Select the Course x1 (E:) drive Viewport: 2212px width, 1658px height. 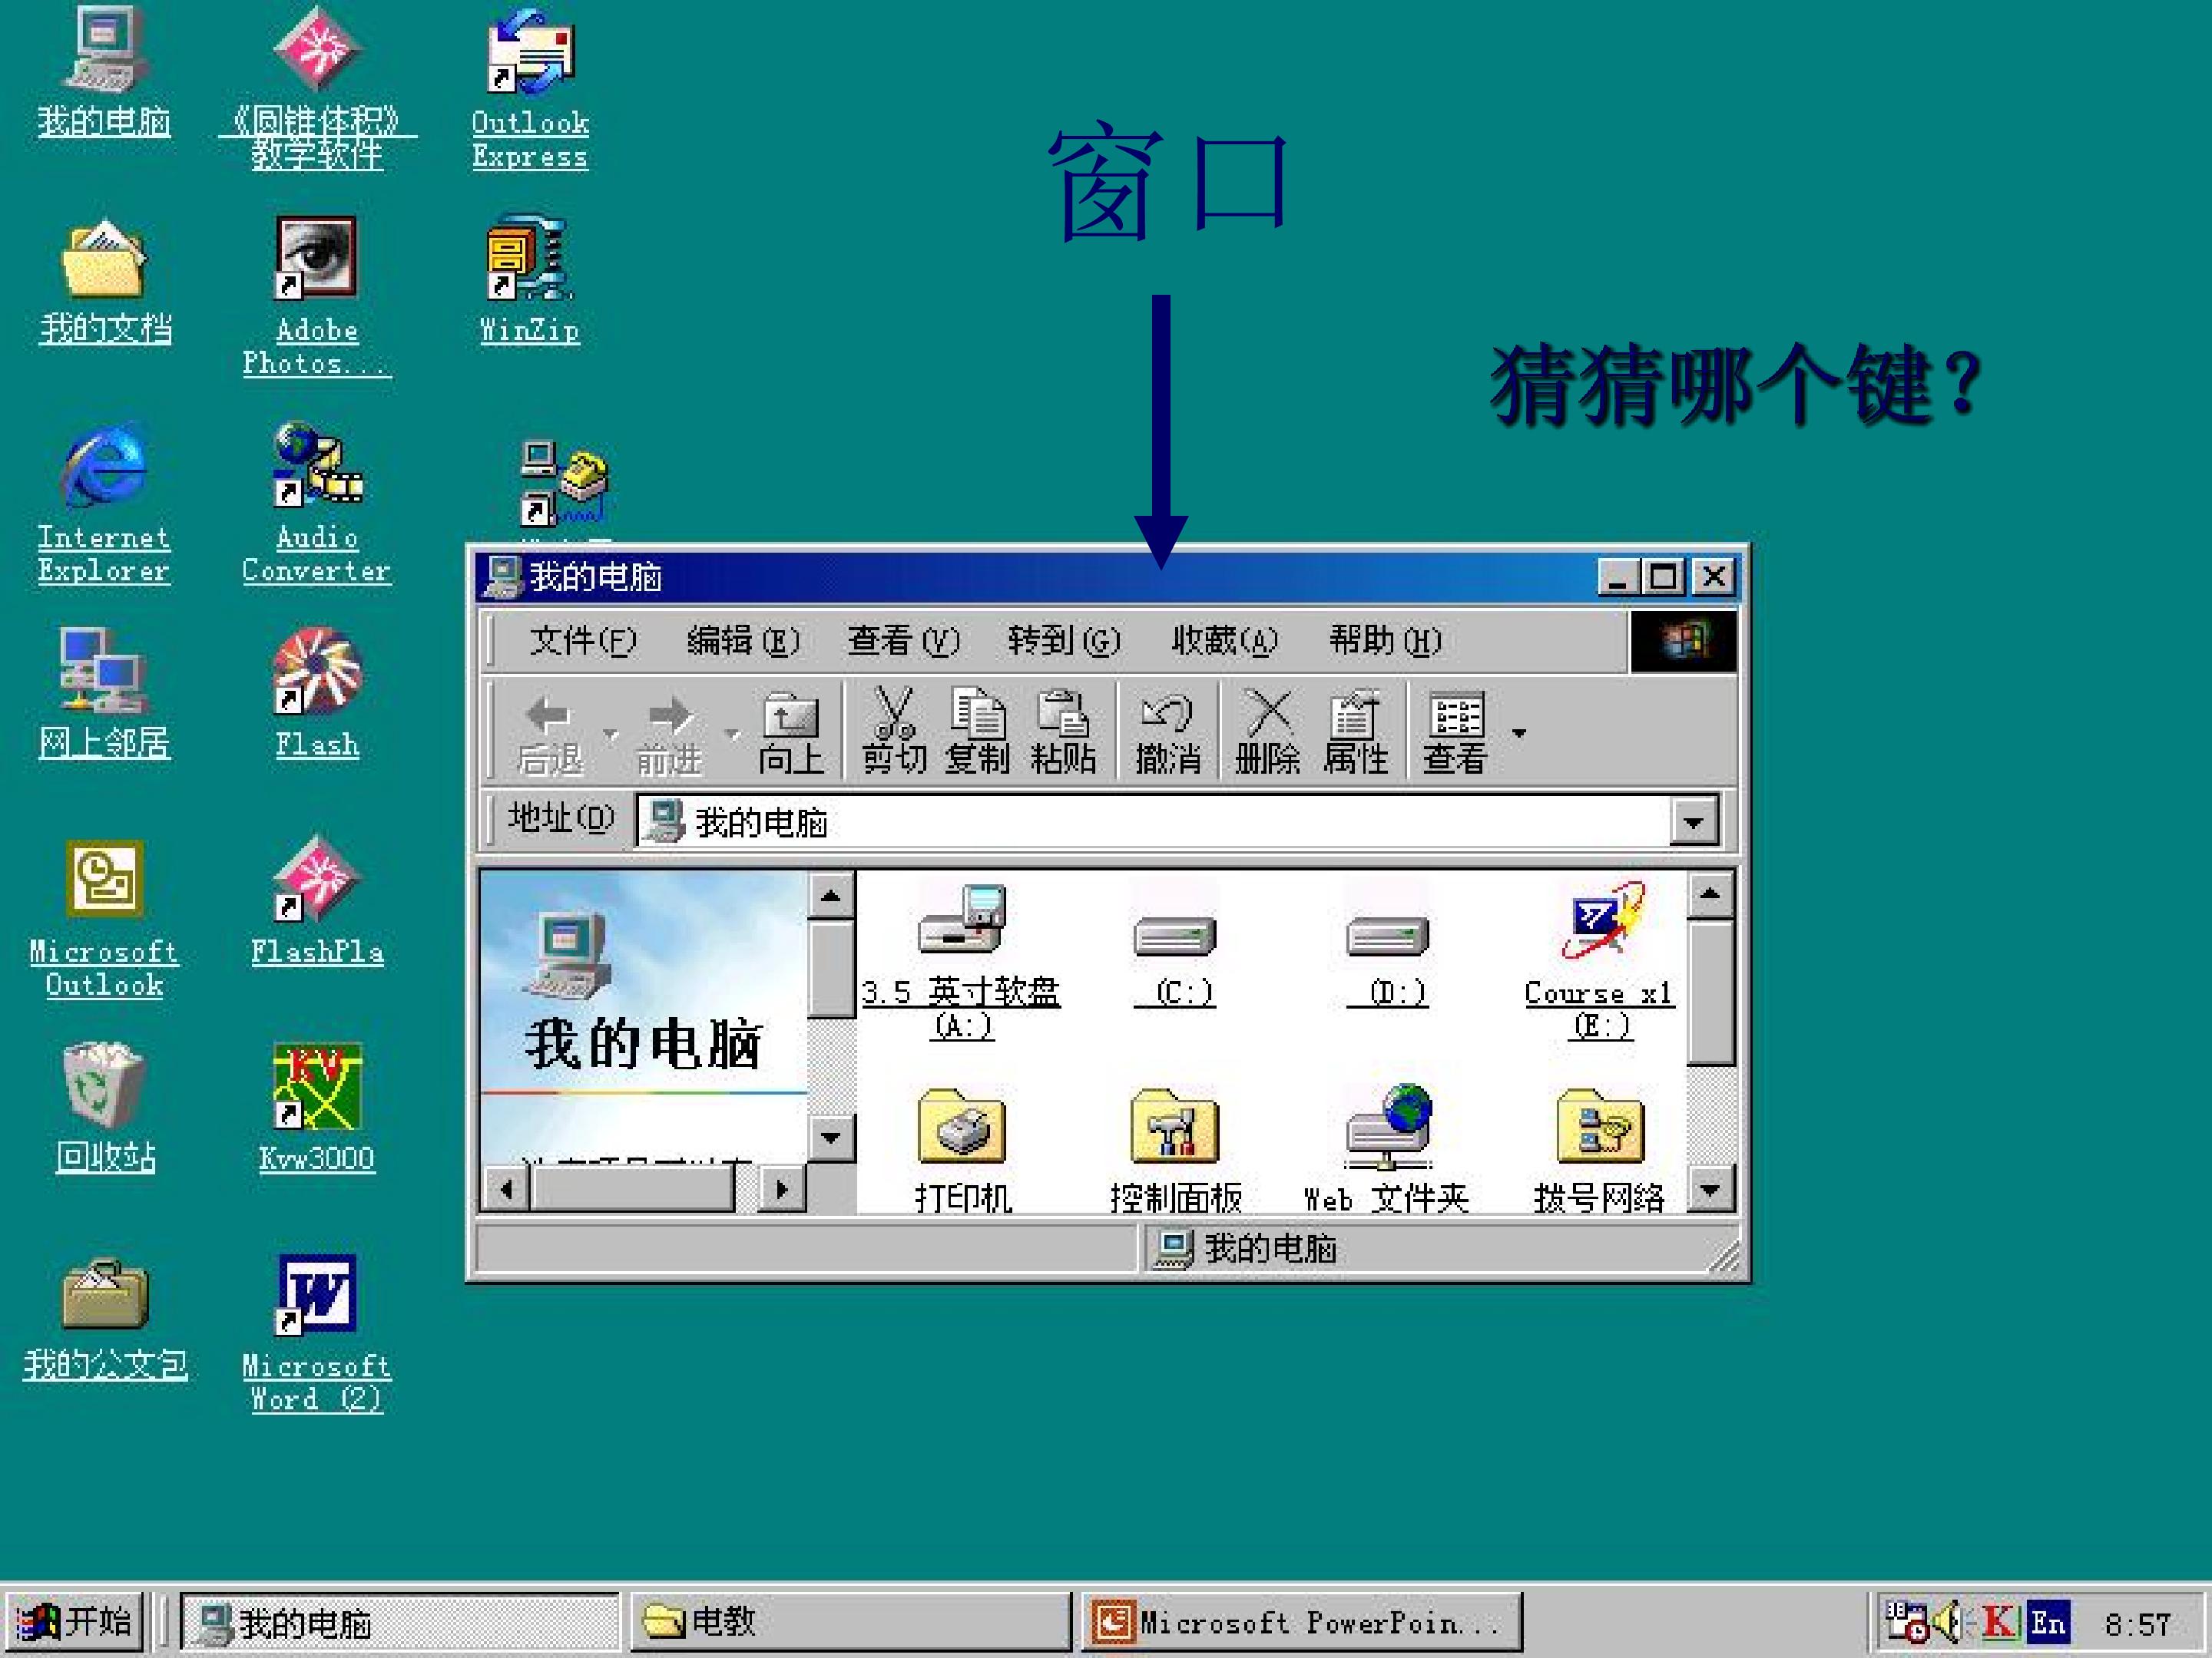[1599, 962]
